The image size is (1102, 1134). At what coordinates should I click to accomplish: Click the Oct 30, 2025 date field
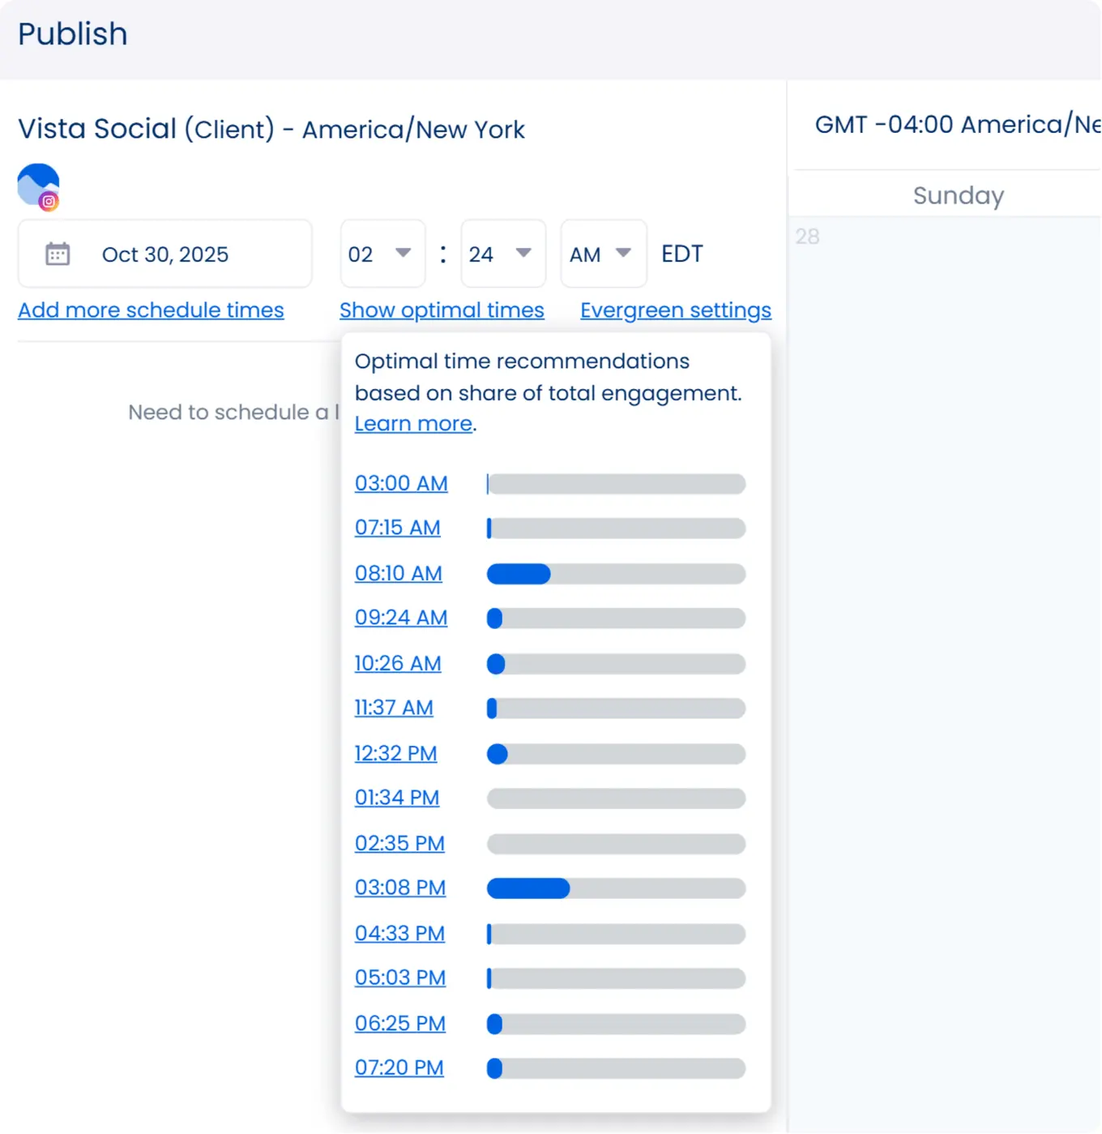pyautogui.click(x=165, y=255)
